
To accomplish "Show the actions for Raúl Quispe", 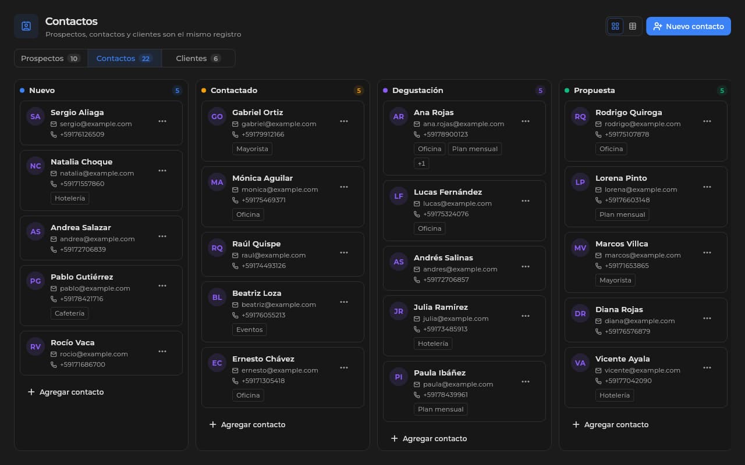I will (x=344, y=252).
